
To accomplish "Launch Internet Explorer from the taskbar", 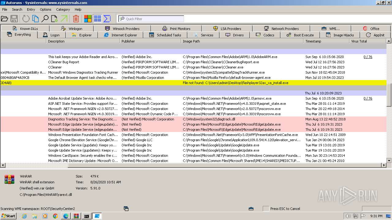I will pyautogui.click(x=24, y=216).
